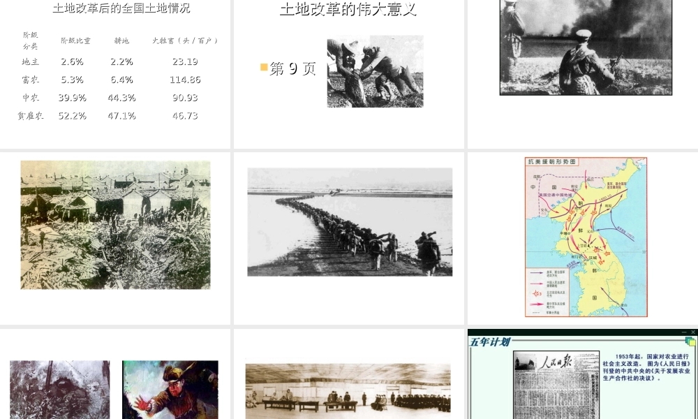Select the 贫雇农 row label
The image size is (698, 419).
[x=30, y=116]
